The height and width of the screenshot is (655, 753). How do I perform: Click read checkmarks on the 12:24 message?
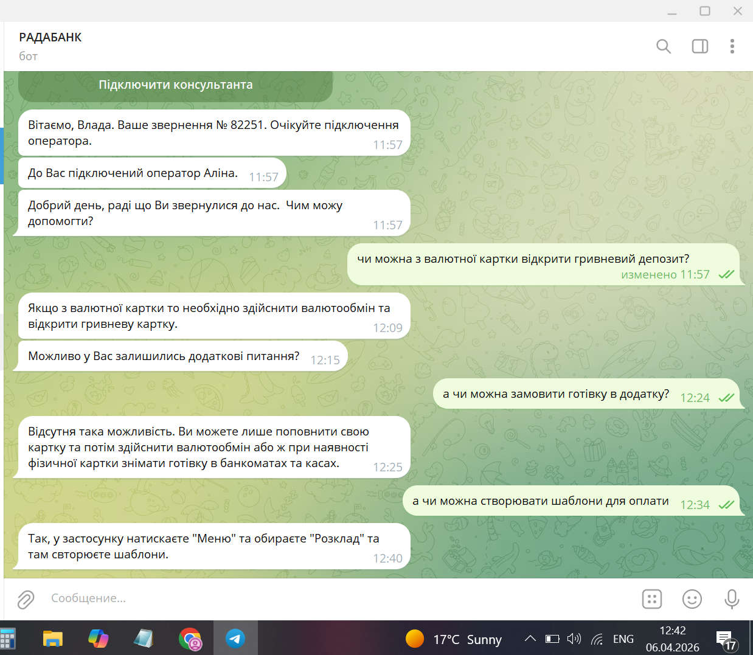pyautogui.click(x=726, y=398)
